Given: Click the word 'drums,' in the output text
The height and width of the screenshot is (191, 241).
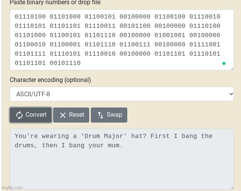Looking at the screenshot, I should [26, 145].
